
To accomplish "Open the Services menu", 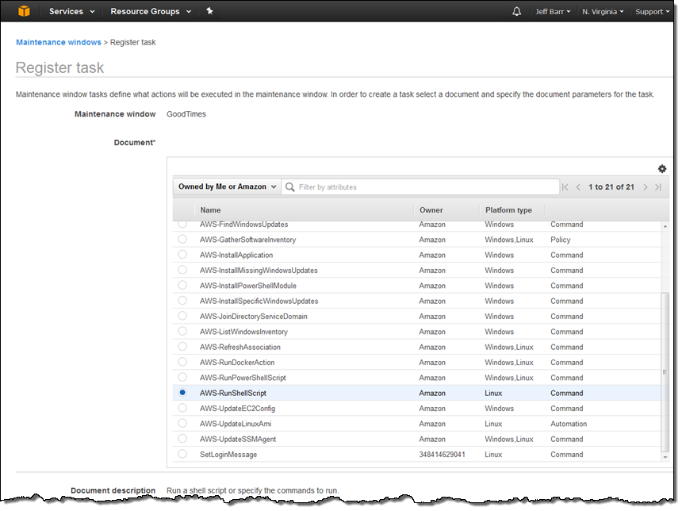I will pos(71,11).
